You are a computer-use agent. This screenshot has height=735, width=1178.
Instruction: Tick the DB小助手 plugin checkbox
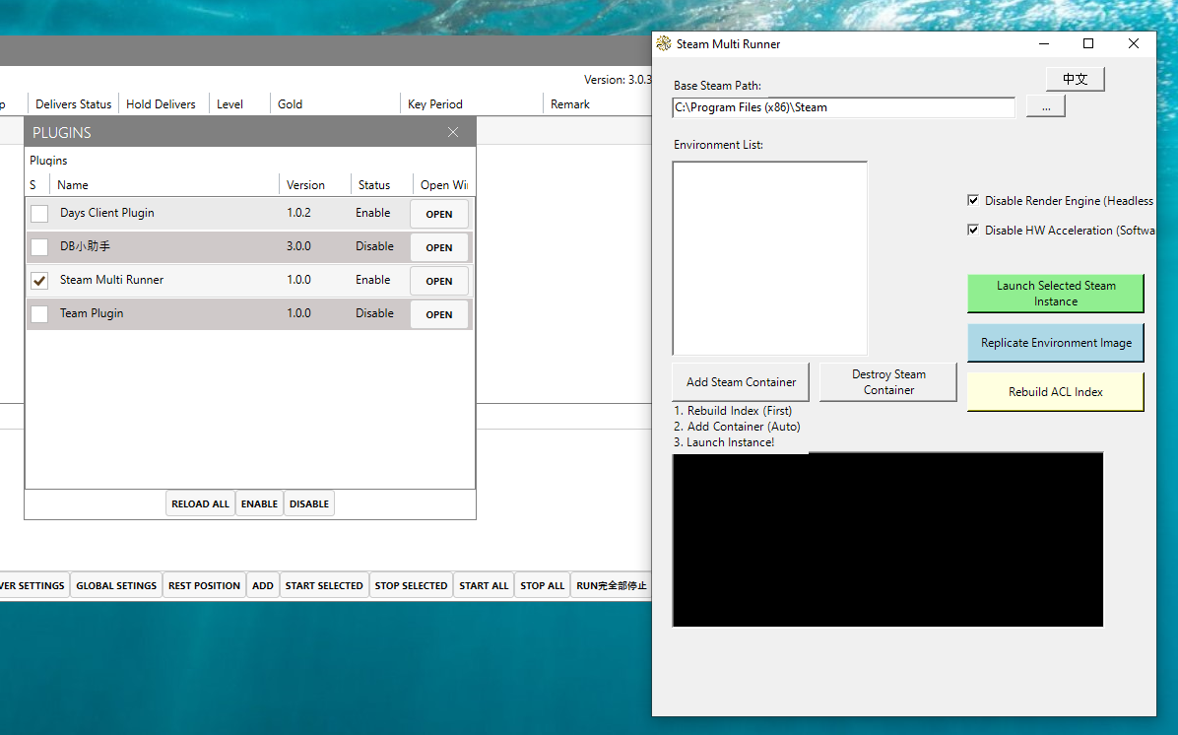tap(39, 247)
